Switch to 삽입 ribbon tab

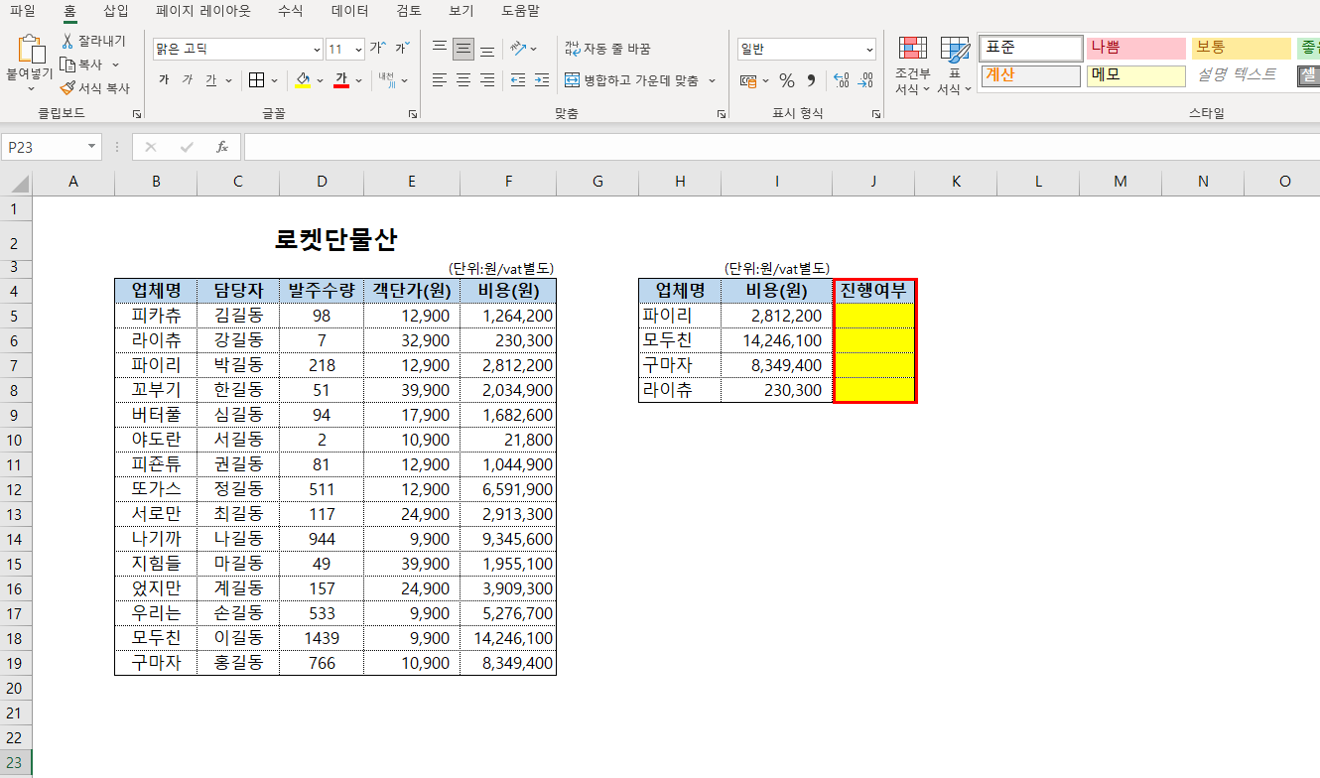click(116, 12)
